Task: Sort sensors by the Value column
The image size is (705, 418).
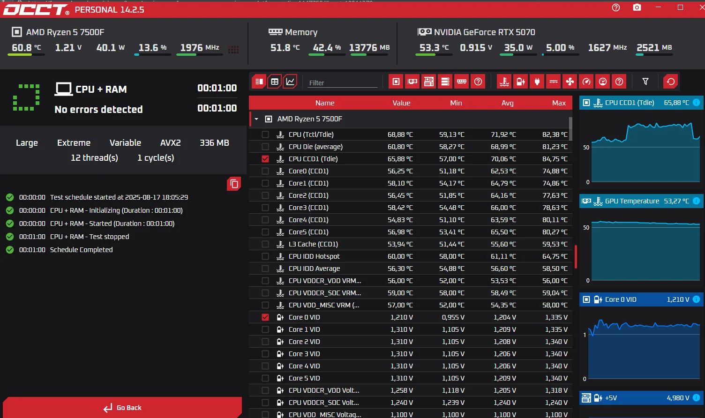Action: pos(401,103)
